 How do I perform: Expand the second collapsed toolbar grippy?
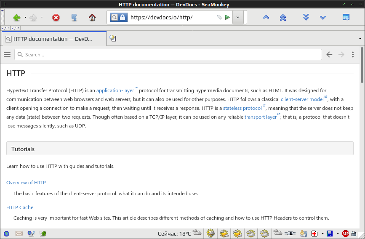tap(15, 28)
